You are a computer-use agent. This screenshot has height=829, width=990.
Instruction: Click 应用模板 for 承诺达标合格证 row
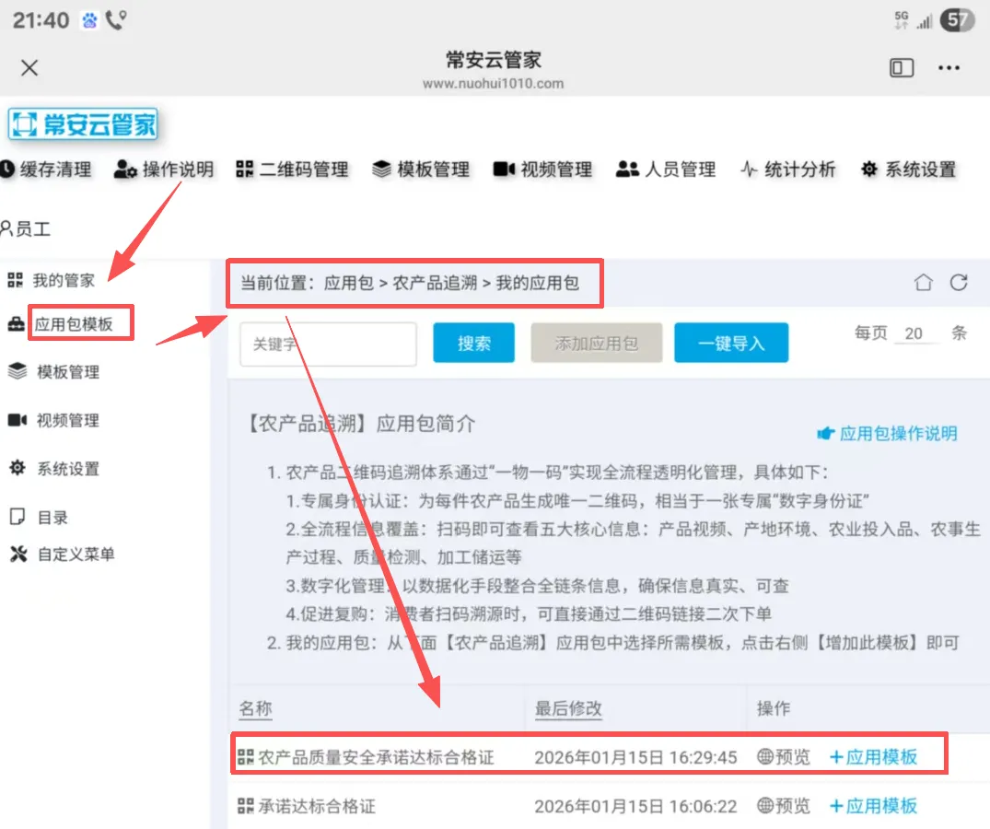tap(874, 806)
